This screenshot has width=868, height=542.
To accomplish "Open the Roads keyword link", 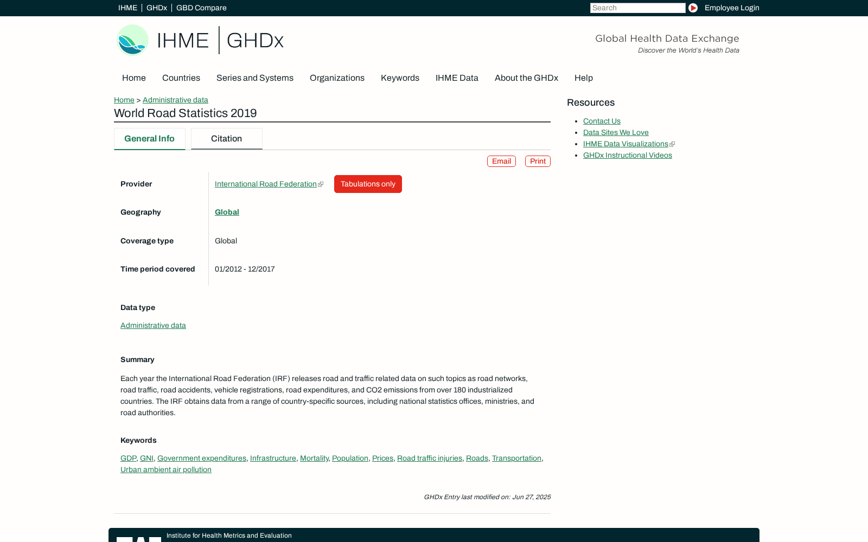I will click(x=477, y=458).
